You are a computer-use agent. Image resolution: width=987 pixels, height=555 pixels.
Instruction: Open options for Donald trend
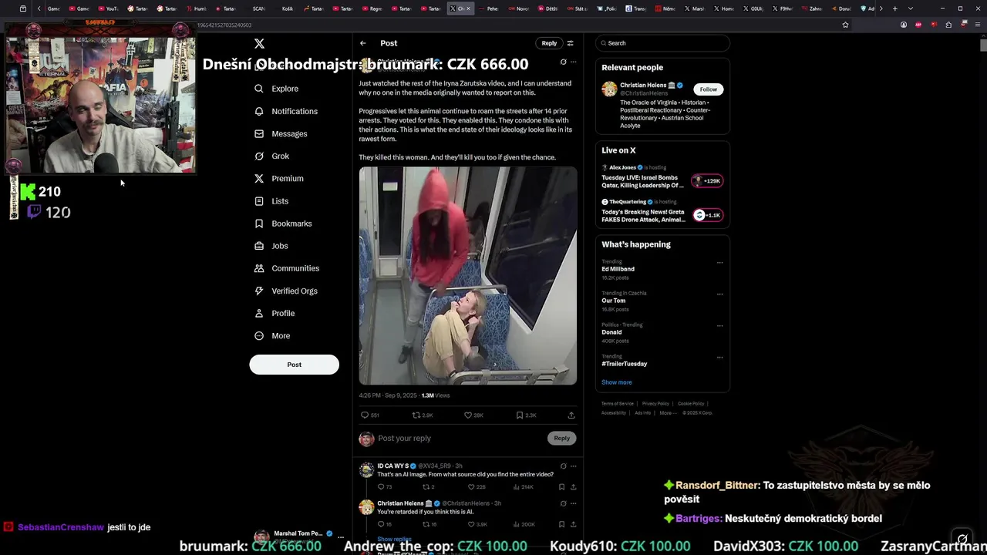tap(719, 326)
